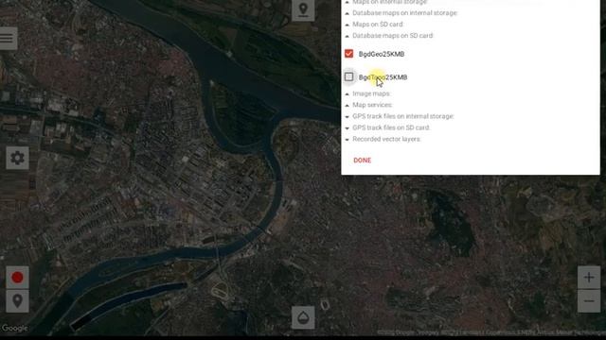Uncheck the BgdGeo25KMB checkbox
Image resolution: width=606 pixels, height=340 pixels.
(x=349, y=54)
